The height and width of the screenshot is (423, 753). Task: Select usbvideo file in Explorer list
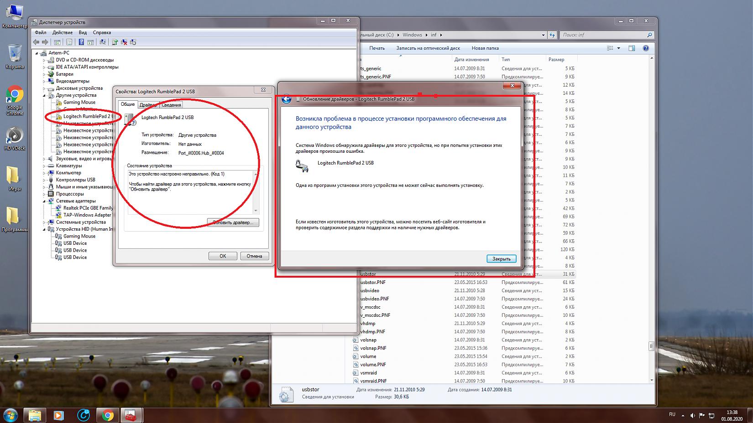[x=370, y=290]
